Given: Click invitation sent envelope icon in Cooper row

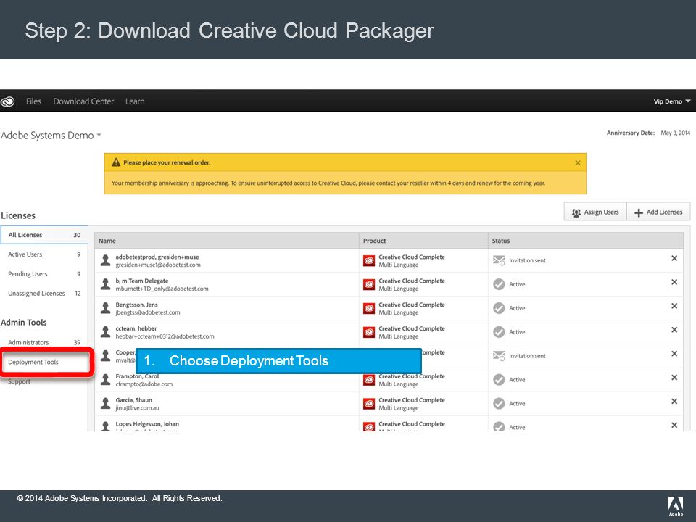Looking at the screenshot, I should click(x=499, y=356).
